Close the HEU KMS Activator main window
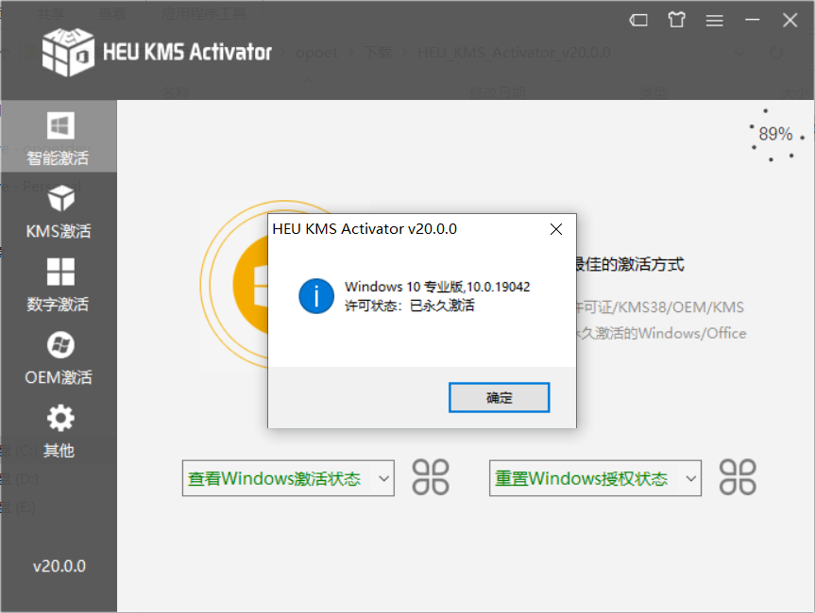Viewport: 815px width, 613px height. click(790, 20)
